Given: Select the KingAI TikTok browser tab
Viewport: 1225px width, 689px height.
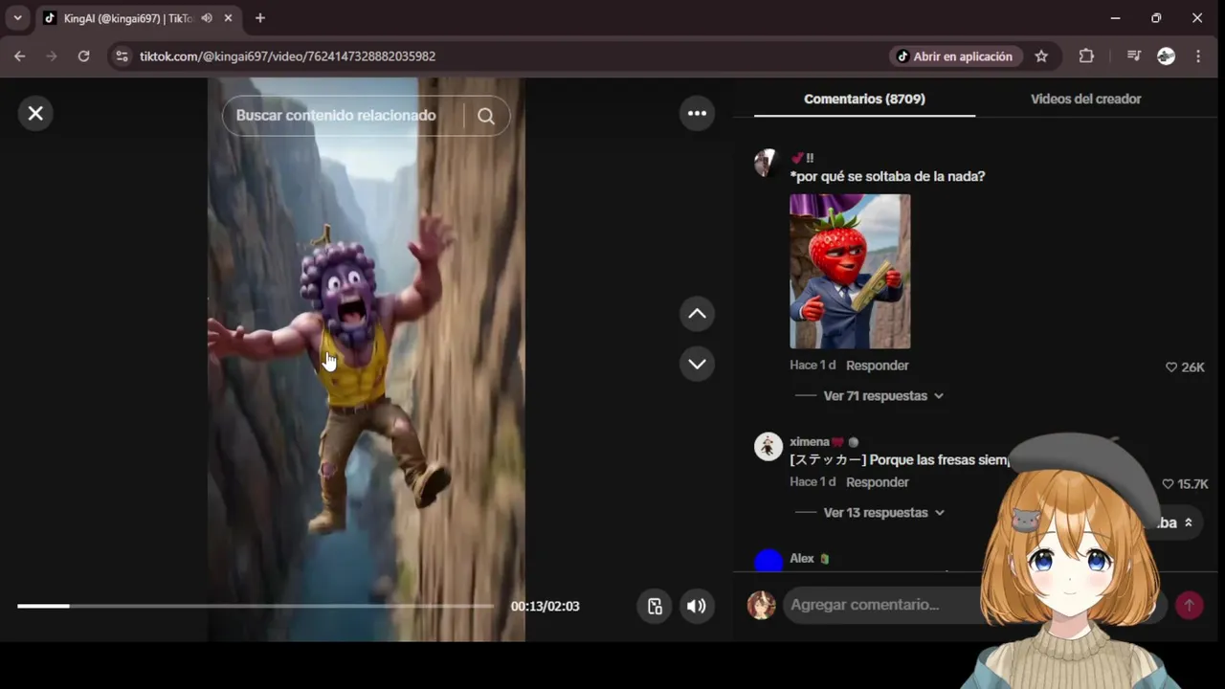Looking at the screenshot, I should (139, 18).
